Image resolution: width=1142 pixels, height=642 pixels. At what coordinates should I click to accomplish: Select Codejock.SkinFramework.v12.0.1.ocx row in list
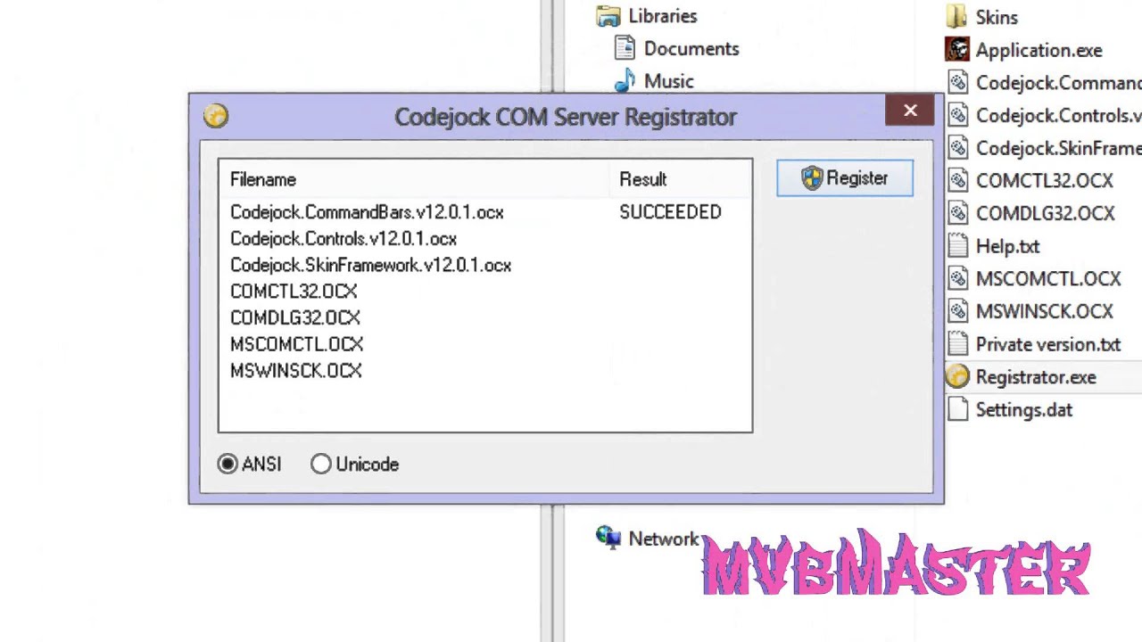click(484, 265)
